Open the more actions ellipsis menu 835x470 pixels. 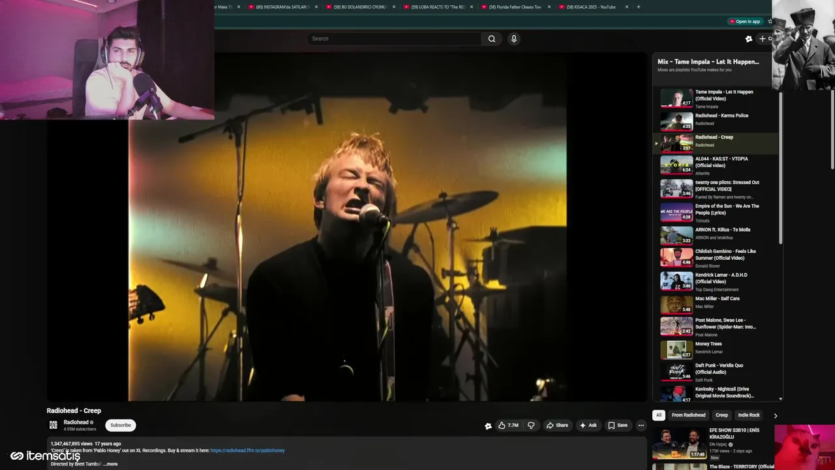click(x=641, y=426)
